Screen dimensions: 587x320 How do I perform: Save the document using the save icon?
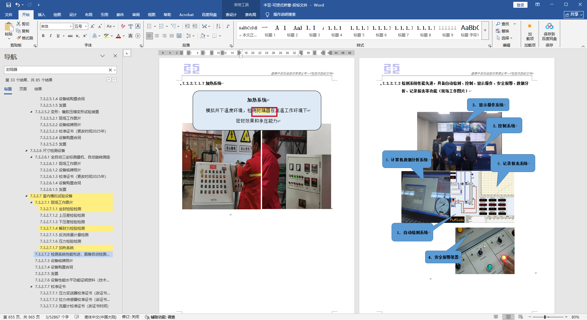click(x=8, y=5)
